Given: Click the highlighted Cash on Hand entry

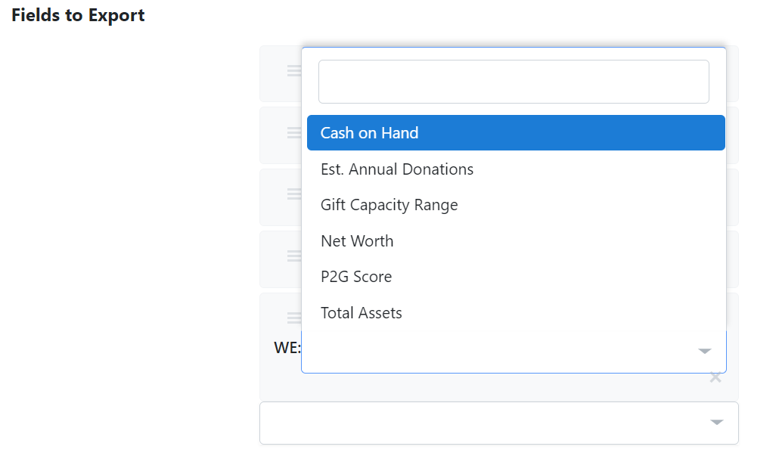Looking at the screenshot, I should coord(369,132).
